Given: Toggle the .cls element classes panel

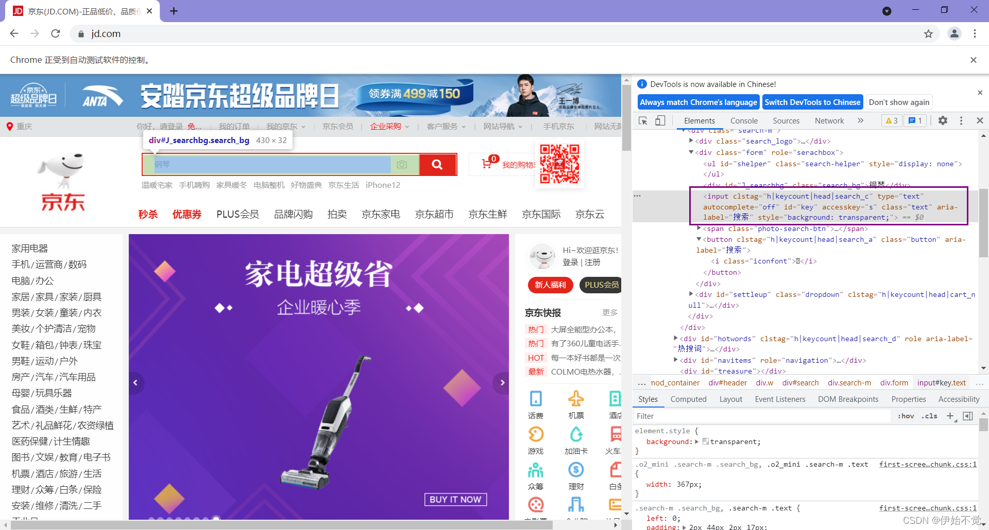Looking at the screenshot, I should pos(929,416).
